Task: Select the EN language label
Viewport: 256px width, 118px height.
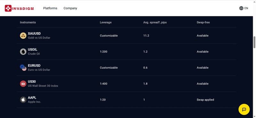Action: click(x=246, y=8)
